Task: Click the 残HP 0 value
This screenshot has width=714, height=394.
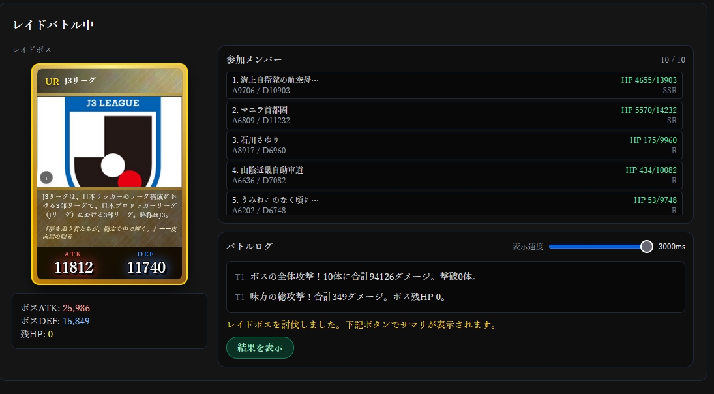Action: [x=50, y=334]
